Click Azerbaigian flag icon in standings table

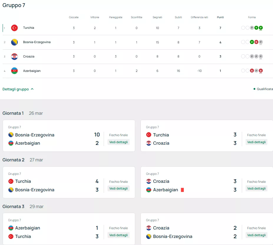14,71
